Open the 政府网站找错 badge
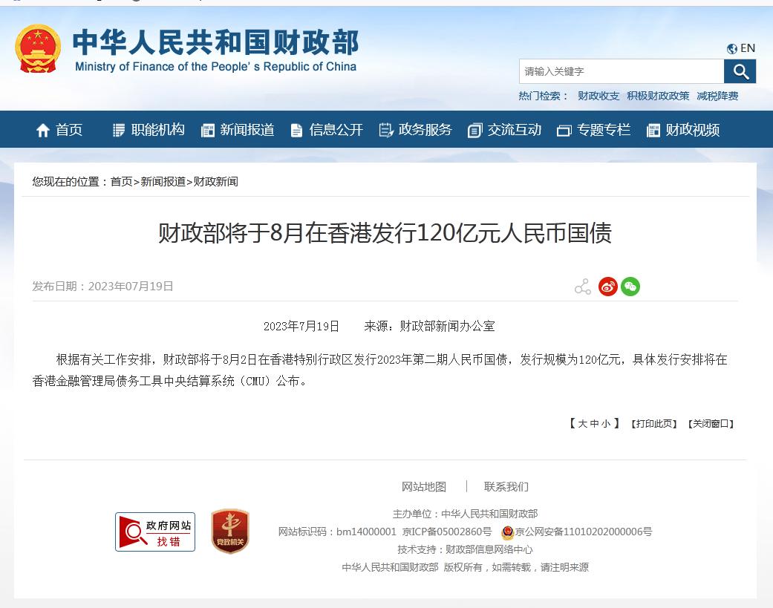This screenshot has height=608, width=773. pos(155,532)
